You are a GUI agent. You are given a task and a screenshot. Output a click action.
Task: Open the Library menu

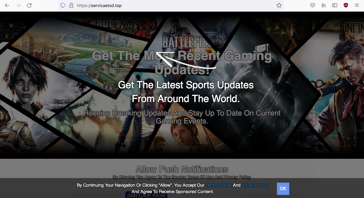click(x=324, y=5)
